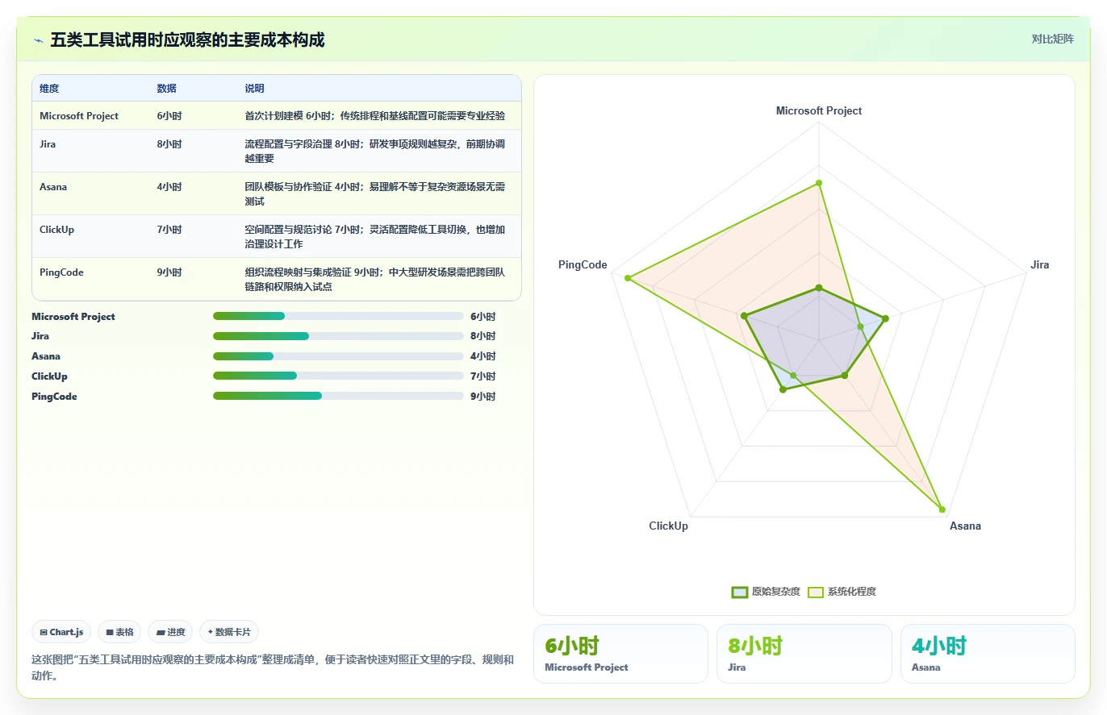Screen dimensions: 1107x715
Task: Click the 团队模板与协作验证 description text
Action: tap(375, 194)
